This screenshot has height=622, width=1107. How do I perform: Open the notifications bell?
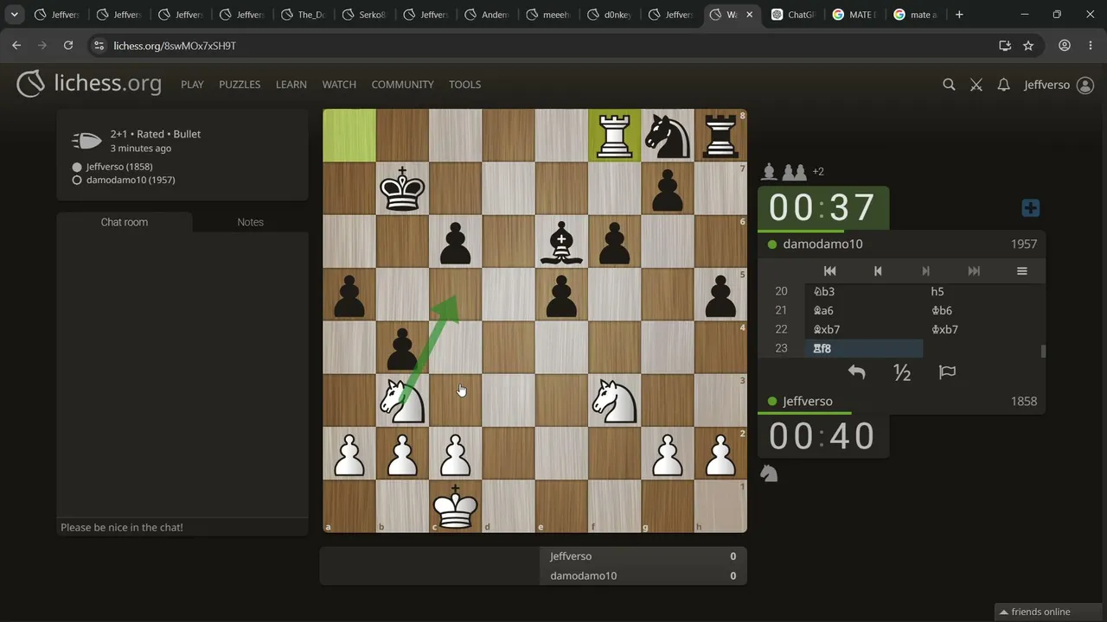tap(1003, 85)
